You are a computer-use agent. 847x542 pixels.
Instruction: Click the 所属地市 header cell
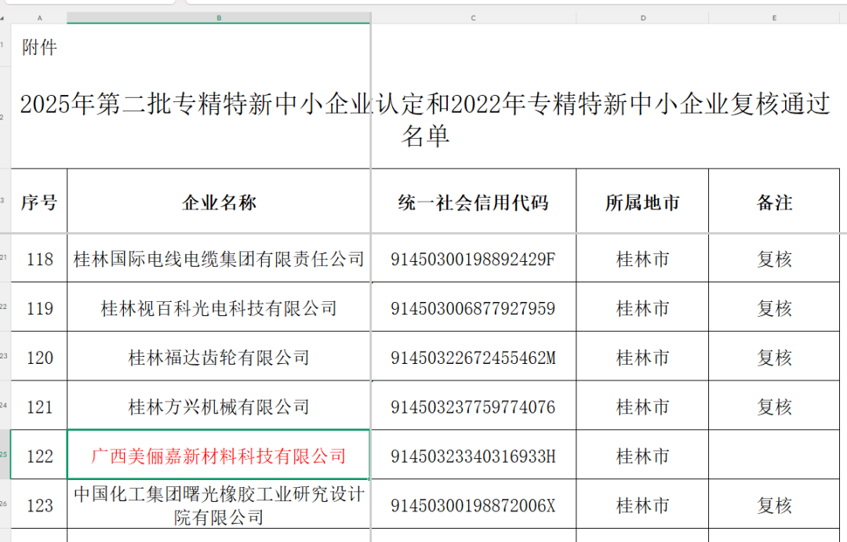pos(642,202)
